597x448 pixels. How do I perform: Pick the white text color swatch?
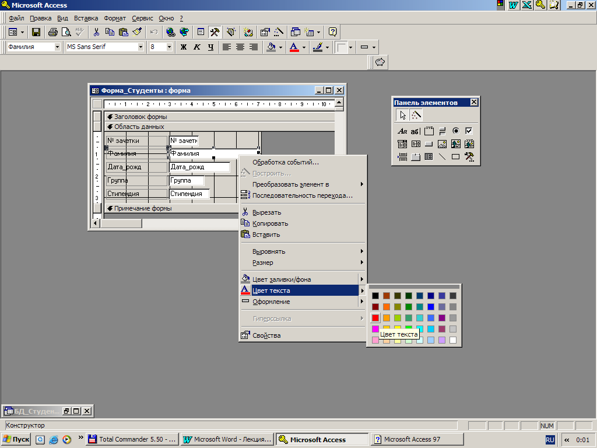(452, 340)
